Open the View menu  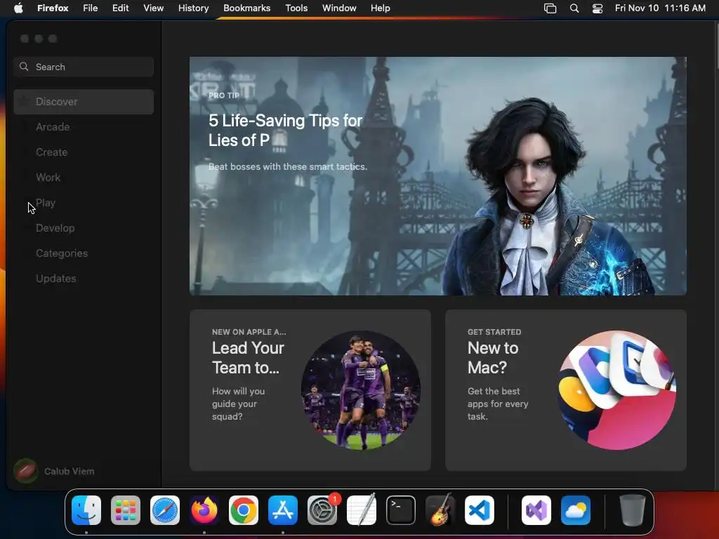tap(154, 8)
